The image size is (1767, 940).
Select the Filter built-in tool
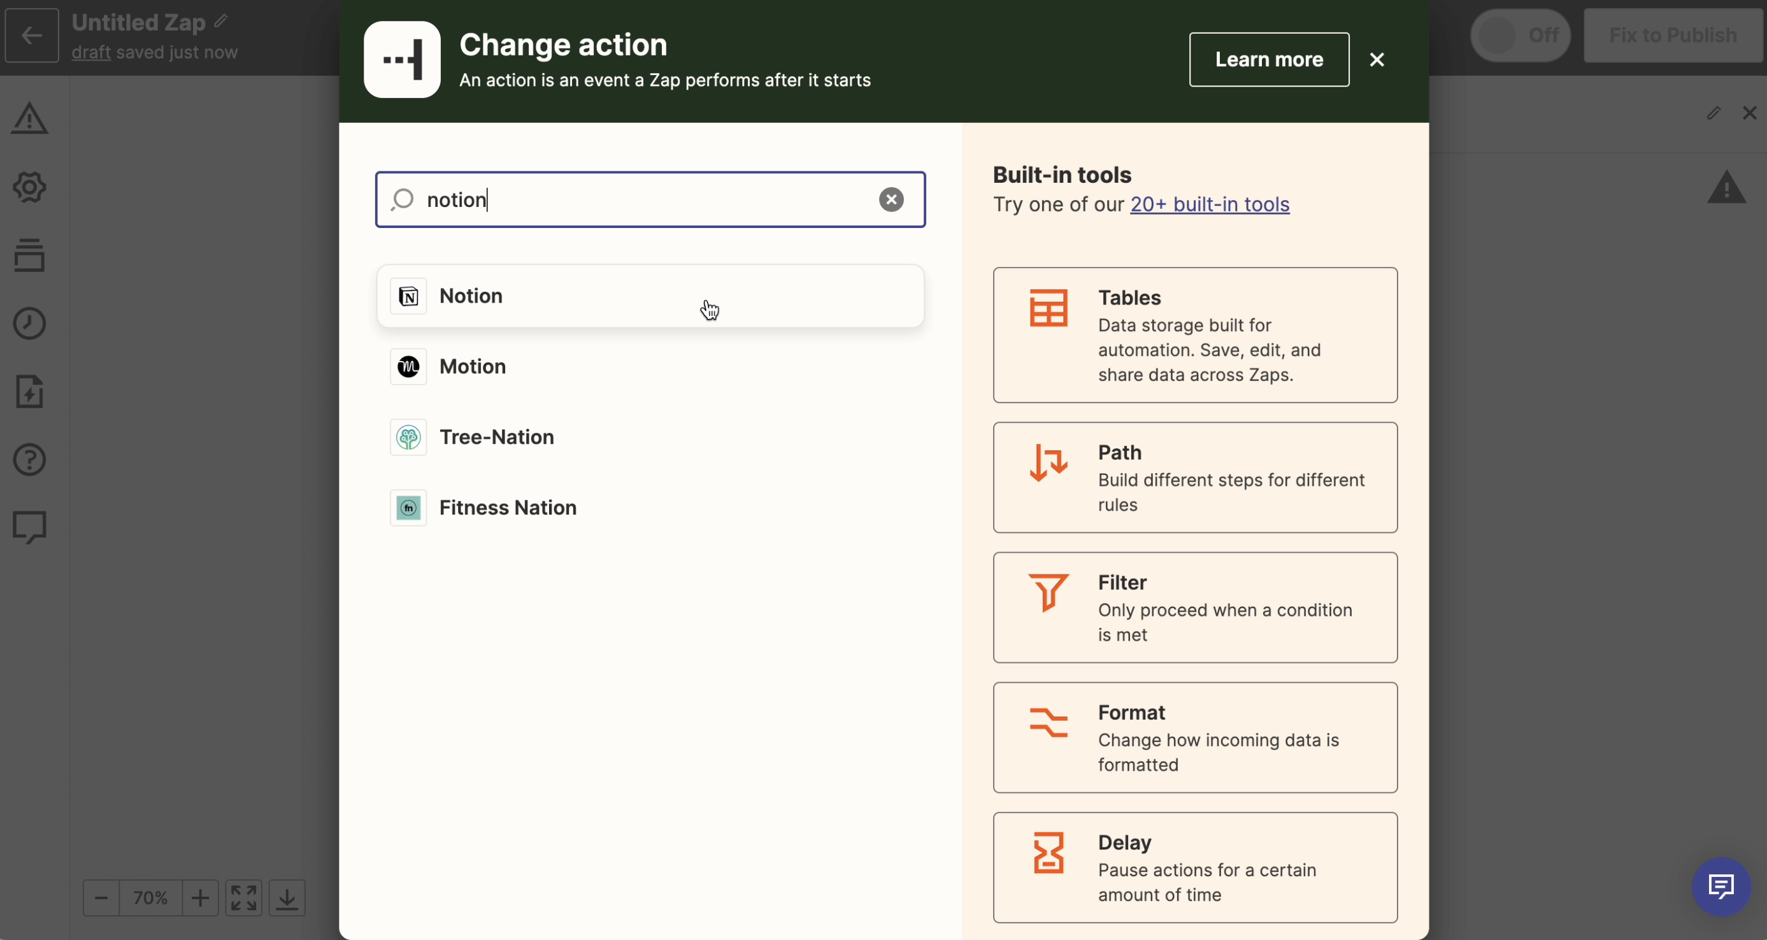pos(1194,608)
